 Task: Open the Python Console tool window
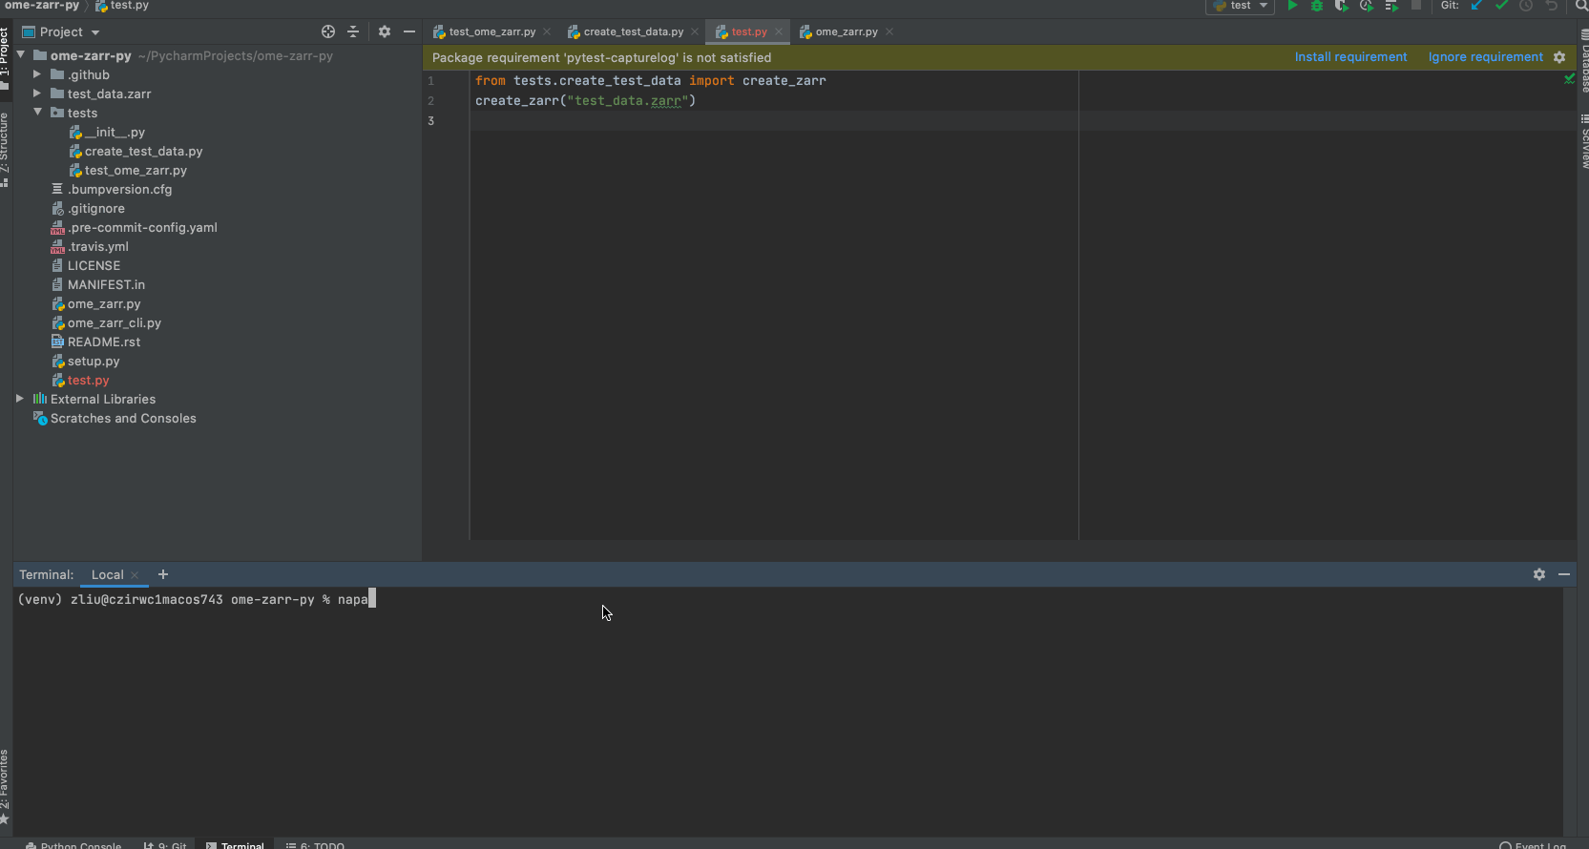tap(73, 845)
